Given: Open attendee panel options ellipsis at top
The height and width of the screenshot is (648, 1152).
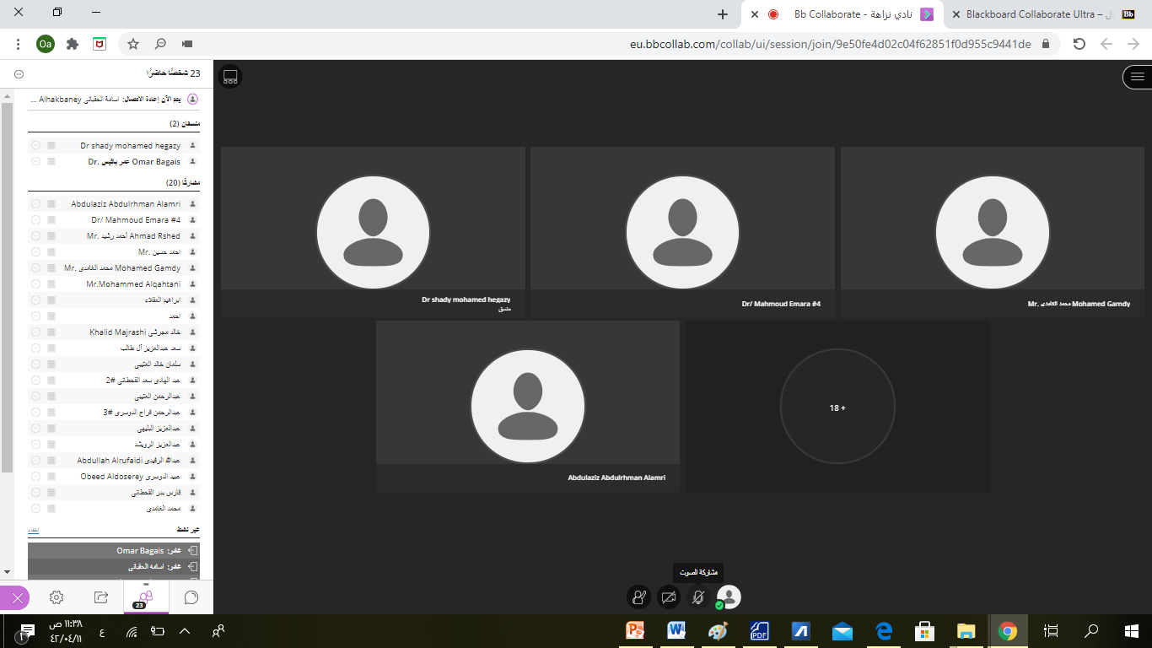Looking at the screenshot, I should pos(19,74).
